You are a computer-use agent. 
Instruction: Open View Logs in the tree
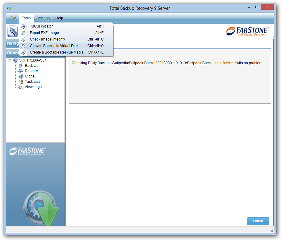coord(33,87)
